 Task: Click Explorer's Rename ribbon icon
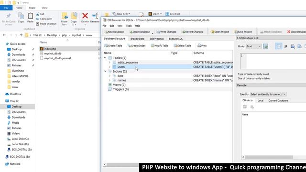pyautogui.click(x=95, y=18)
